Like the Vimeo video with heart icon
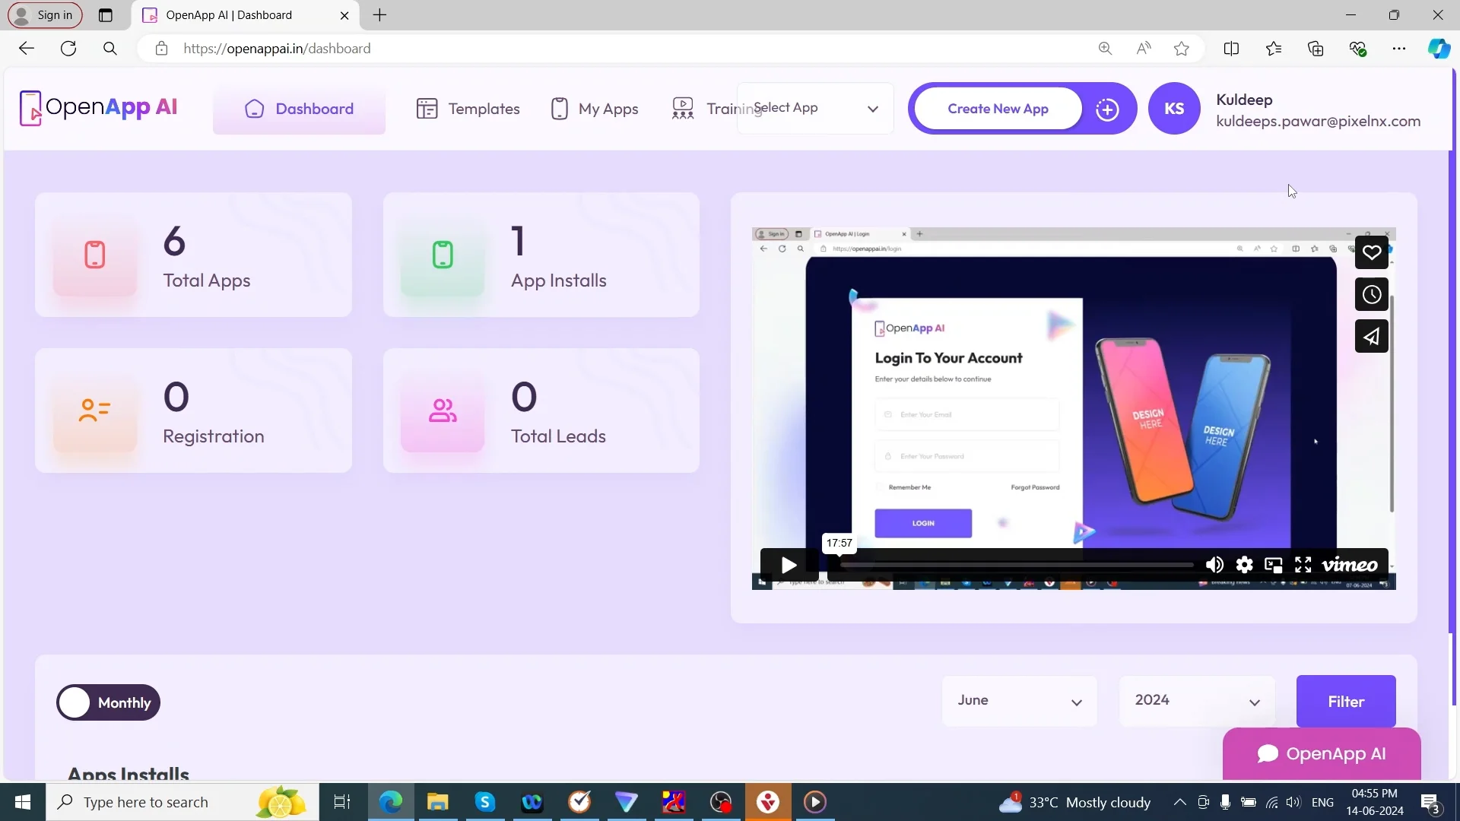This screenshot has width=1460, height=821. click(1371, 252)
